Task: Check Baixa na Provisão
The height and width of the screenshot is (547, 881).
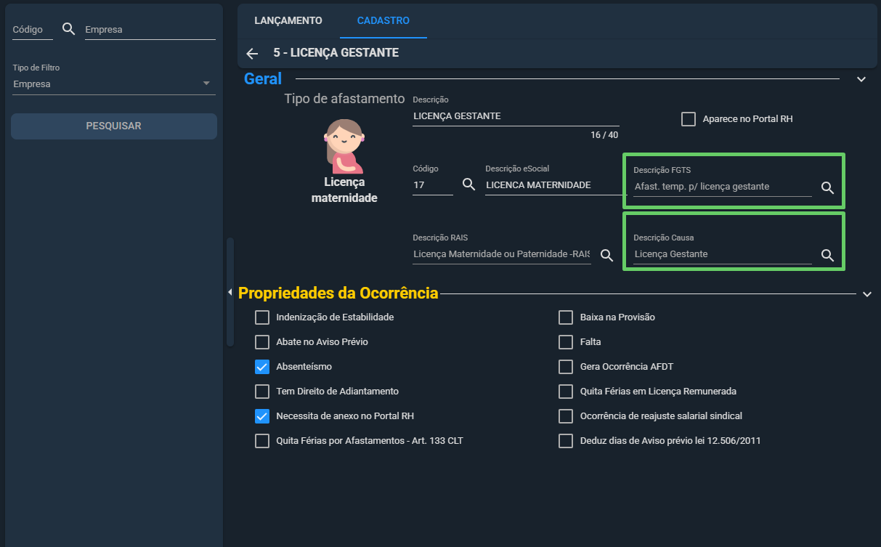Action: [x=566, y=317]
